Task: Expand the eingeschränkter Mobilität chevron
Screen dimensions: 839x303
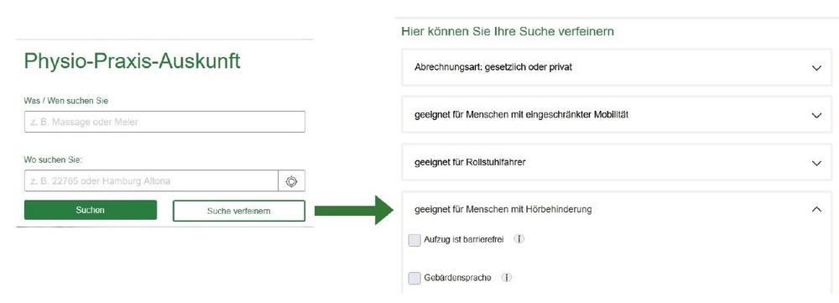Action: coord(816,115)
